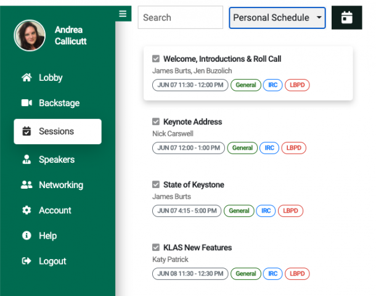Click the hamburger menu collapse icon
376x296 pixels.
tap(123, 14)
